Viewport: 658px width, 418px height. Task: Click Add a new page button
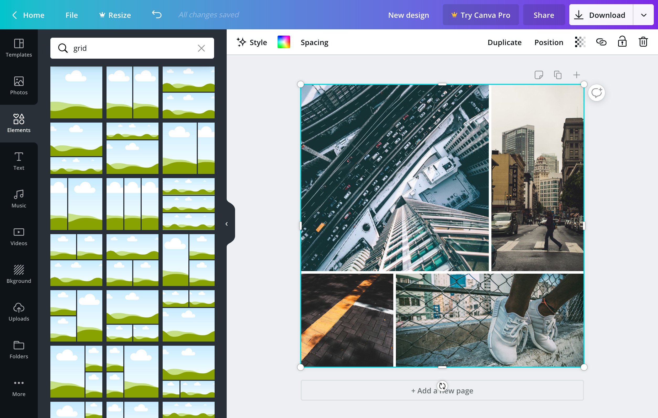click(442, 390)
